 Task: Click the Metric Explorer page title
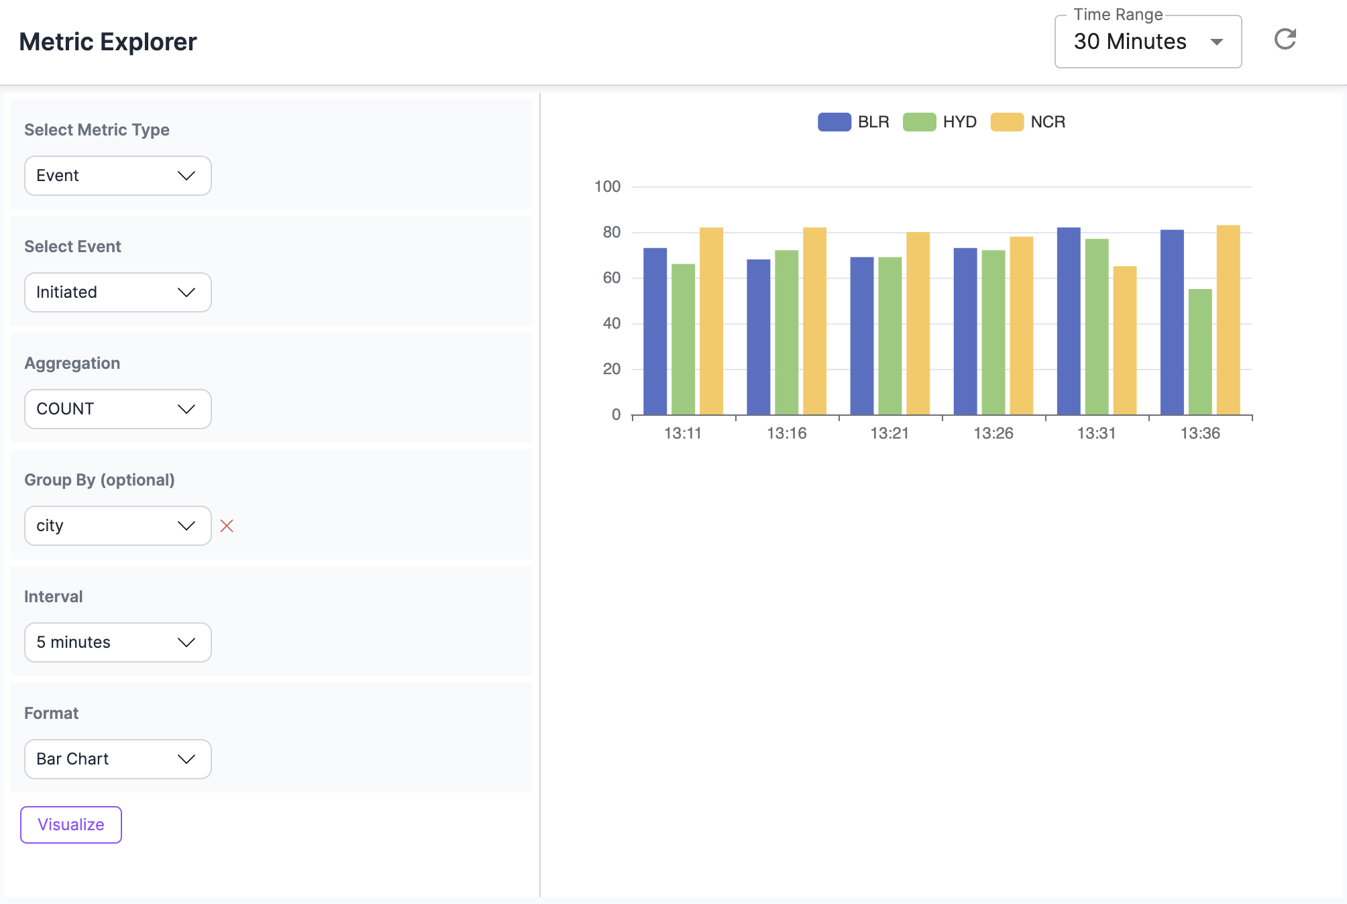click(x=108, y=42)
